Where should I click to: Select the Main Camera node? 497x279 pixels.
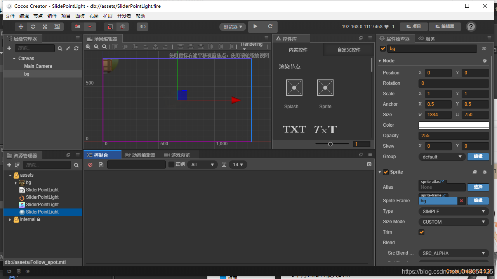coord(38,66)
